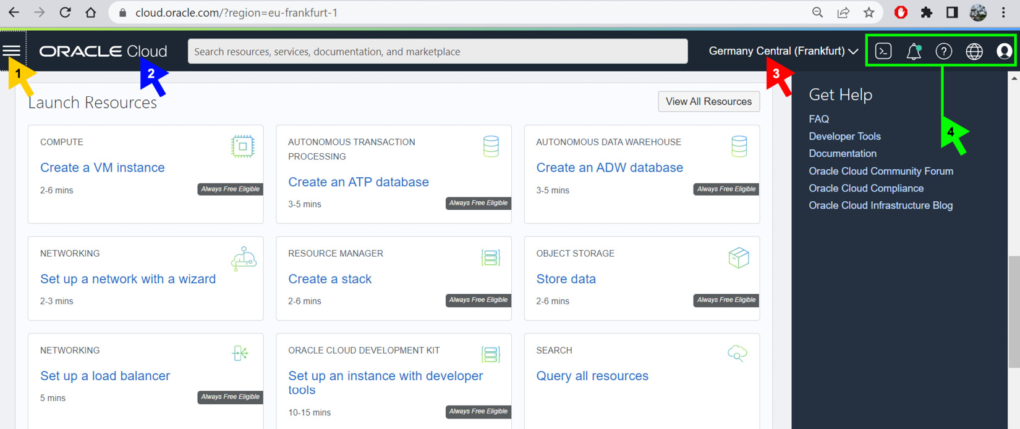Open the help question mark icon
1020x429 pixels.
(943, 51)
